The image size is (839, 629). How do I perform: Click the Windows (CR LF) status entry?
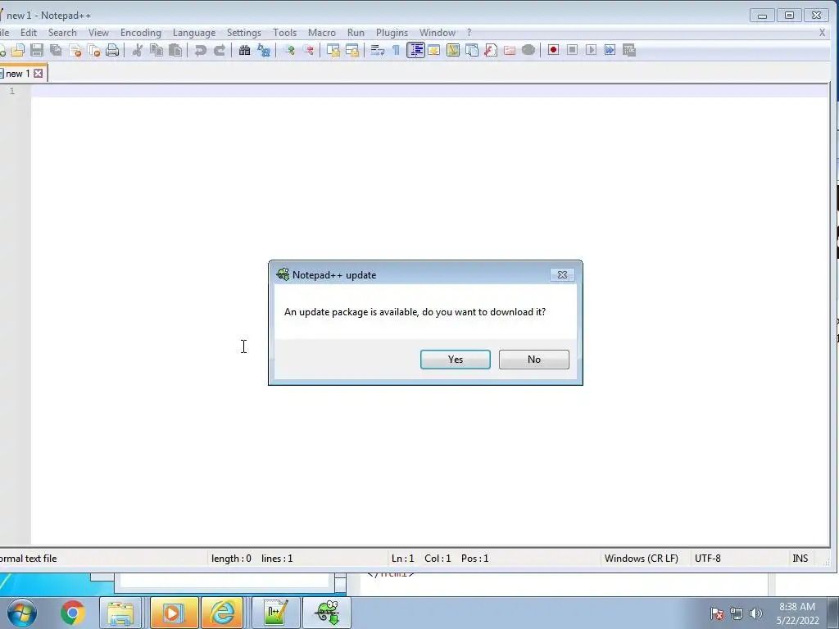[642, 559]
